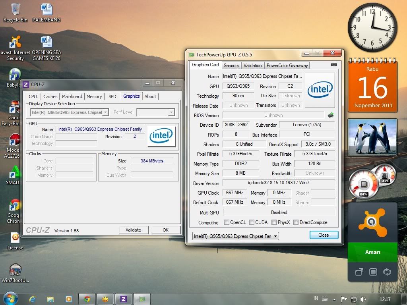The width and height of the screenshot is (407, 305).
Task: Click the GPU-Z screenshot camera icon
Action: click(334, 65)
